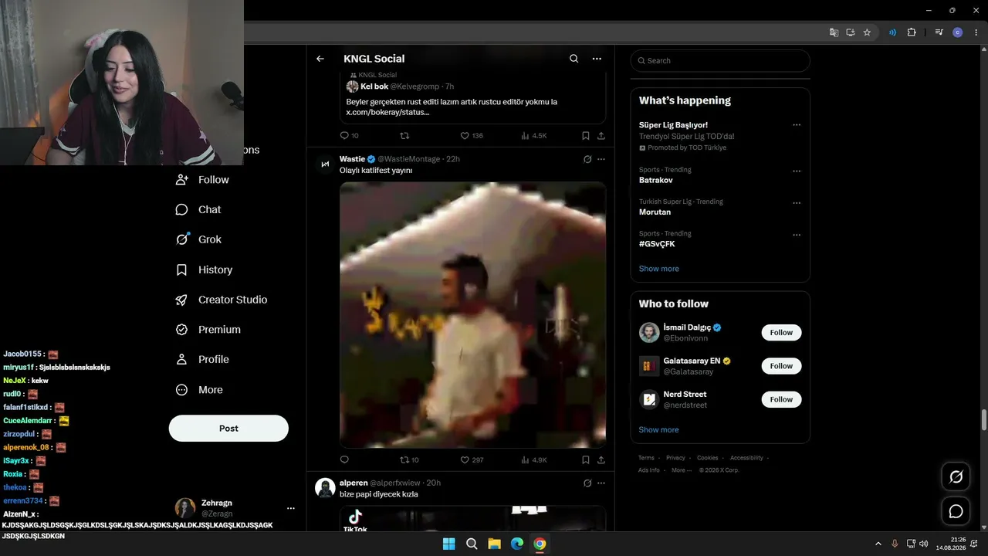Open Microsoft Edge from the taskbar
988x556 pixels.
[517, 544]
